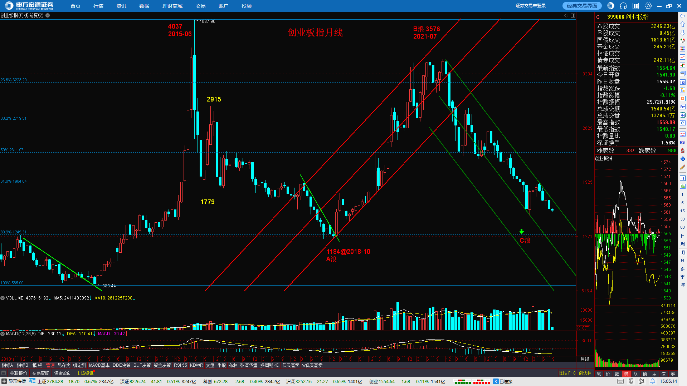The height and width of the screenshot is (386, 687).
Task: Toggle the 侧边栏 sidebar button
Action: (585, 373)
